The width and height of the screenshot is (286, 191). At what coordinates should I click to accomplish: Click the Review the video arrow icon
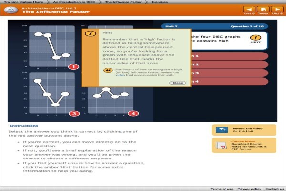(222, 130)
